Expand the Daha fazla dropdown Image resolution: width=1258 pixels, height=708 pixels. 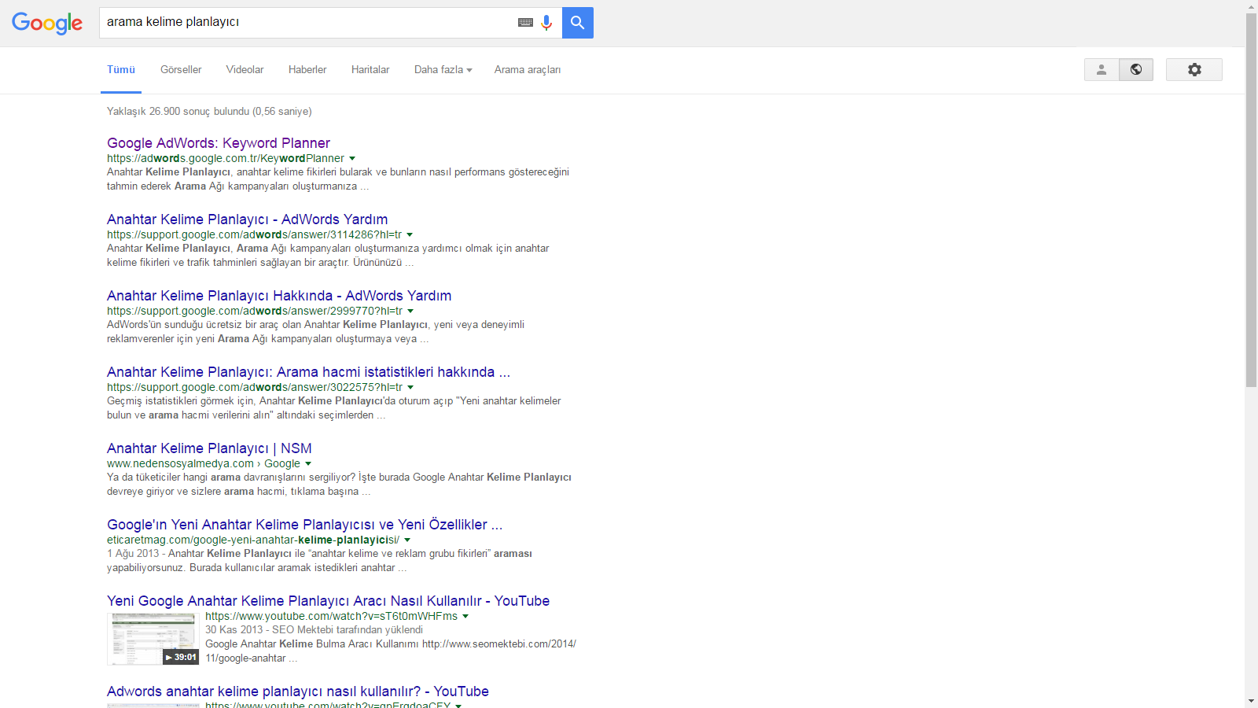(x=443, y=69)
